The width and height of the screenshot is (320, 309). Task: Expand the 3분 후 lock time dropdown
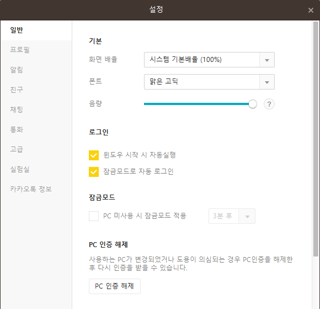(x=247, y=216)
